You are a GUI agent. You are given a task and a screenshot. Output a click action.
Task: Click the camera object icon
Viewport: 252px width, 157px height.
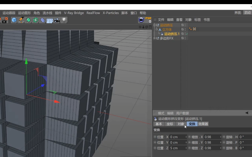tap(57, 20)
